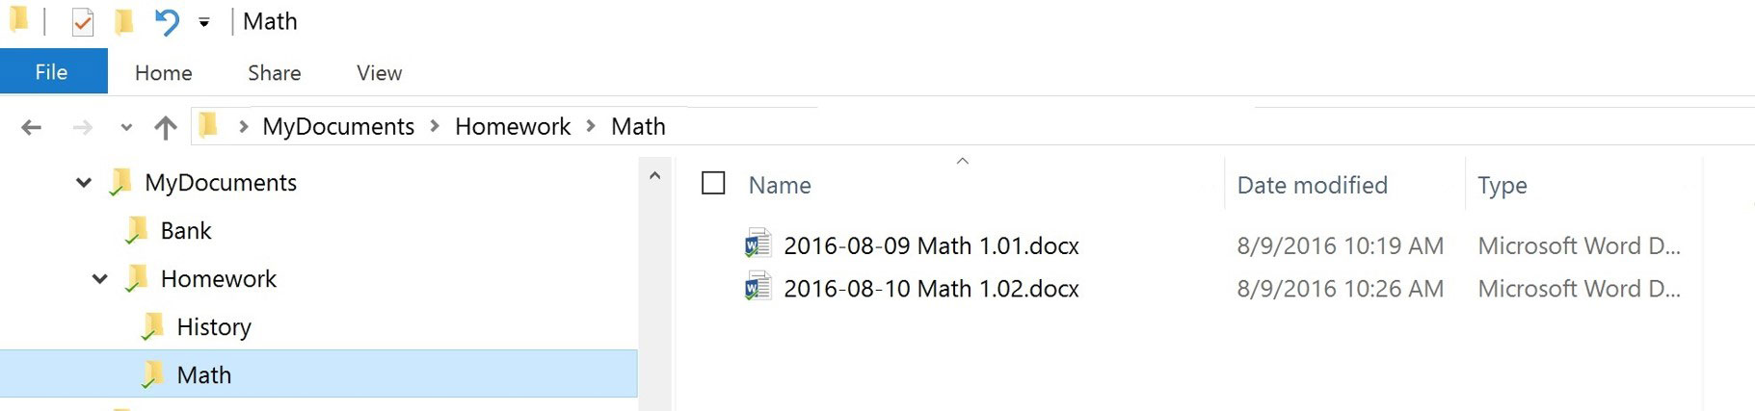Sort files by Date modified column
Image resolution: width=1755 pixels, height=411 pixels.
(1312, 185)
